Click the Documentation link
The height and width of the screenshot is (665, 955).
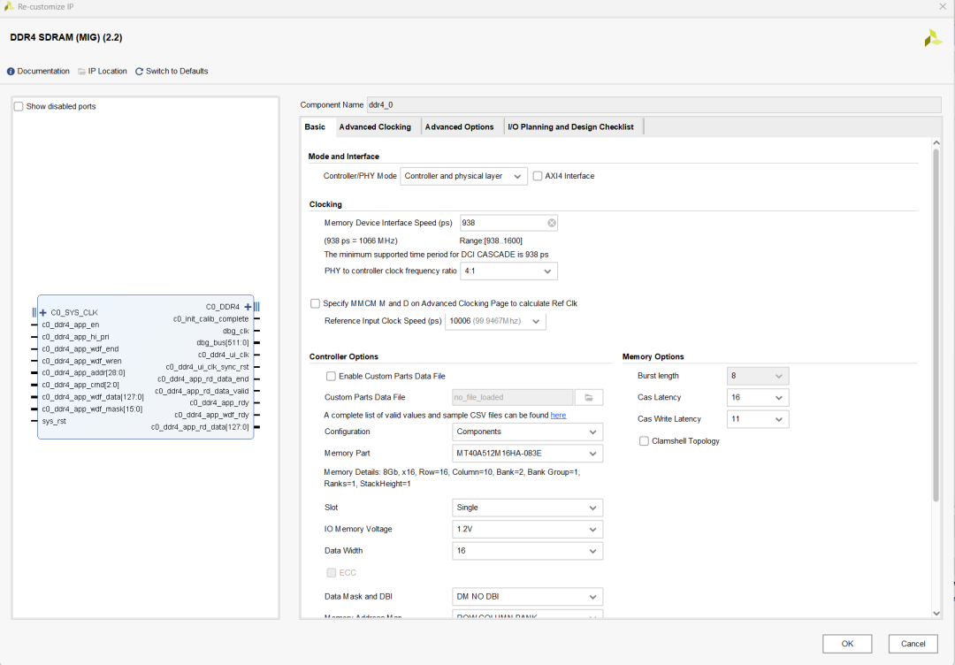click(43, 72)
